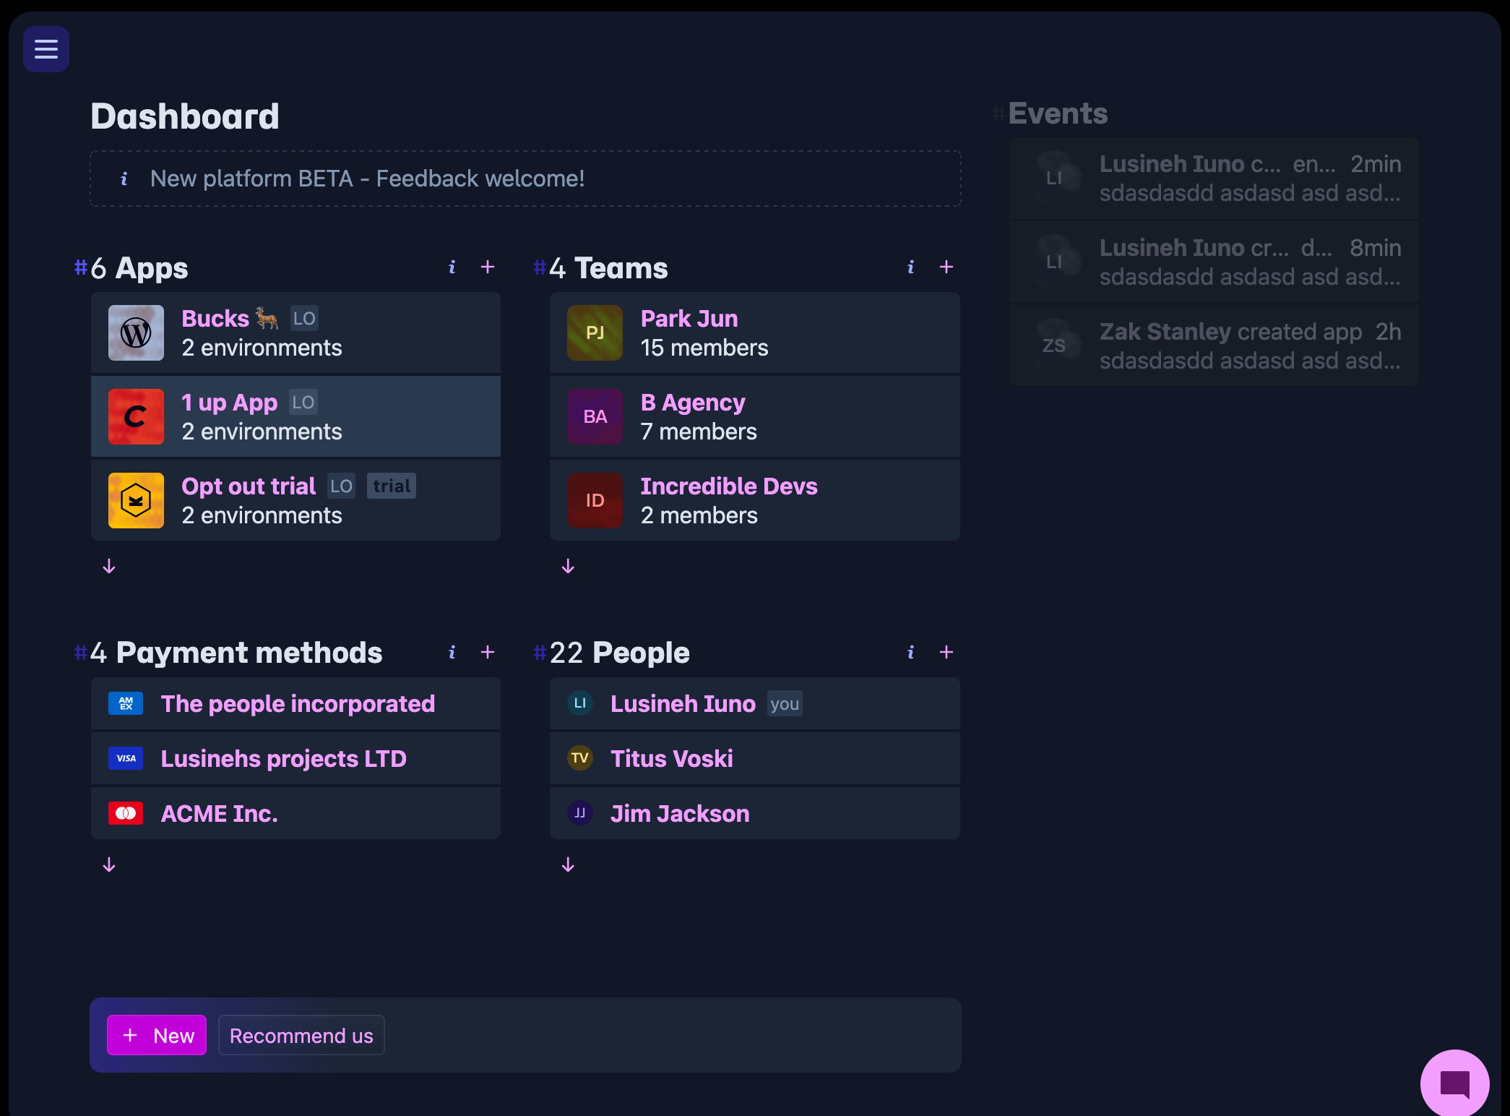Viewport: 1510px width, 1116px height.
Task: Open the hamburger menu button
Action: pos(46,49)
